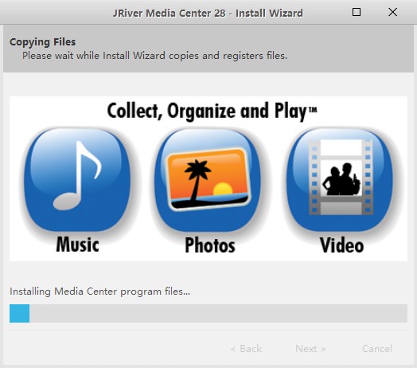Click the 'Copying Files' heading

[x=42, y=42]
